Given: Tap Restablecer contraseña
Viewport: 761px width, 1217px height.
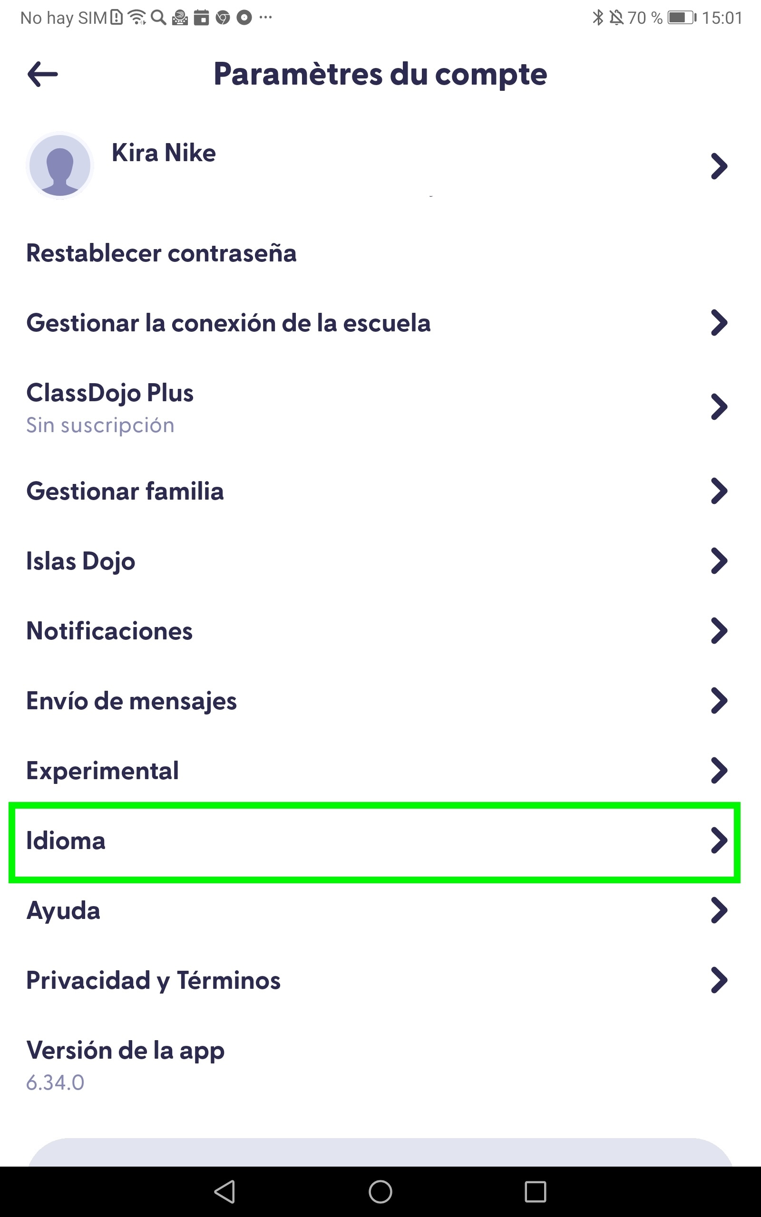Looking at the screenshot, I should 161,253.
